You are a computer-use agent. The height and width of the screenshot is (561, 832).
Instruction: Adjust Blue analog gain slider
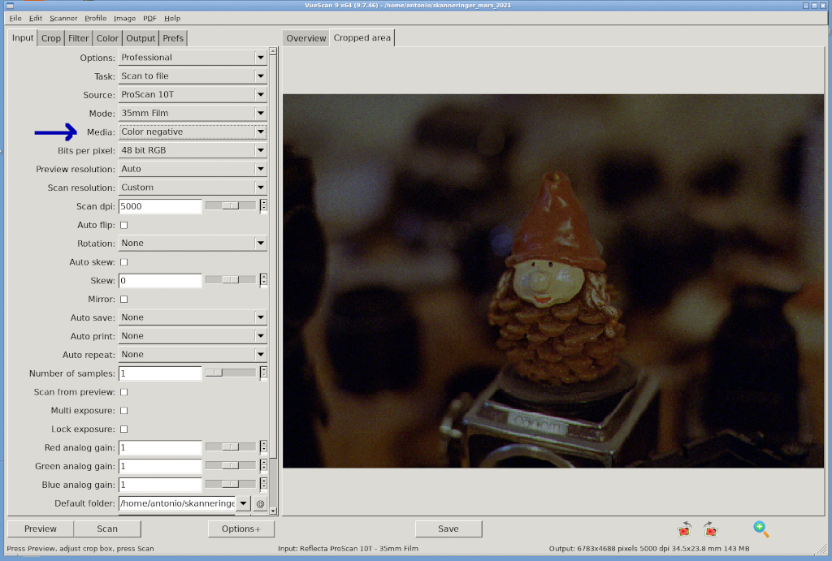230,484
